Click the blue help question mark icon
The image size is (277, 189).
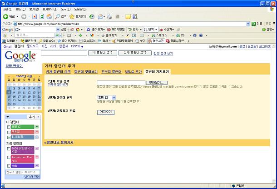[x=201, y=35]
